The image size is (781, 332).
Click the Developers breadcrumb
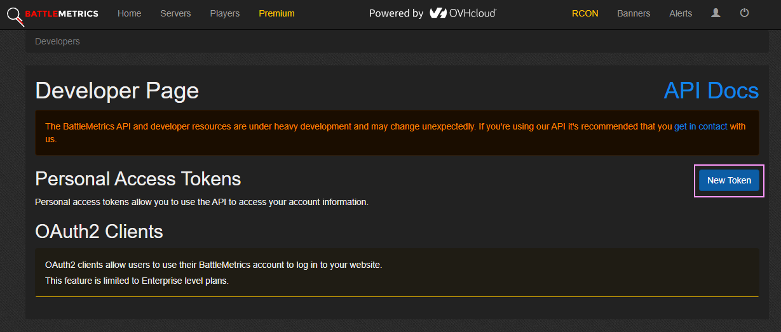tap(57, 41)
